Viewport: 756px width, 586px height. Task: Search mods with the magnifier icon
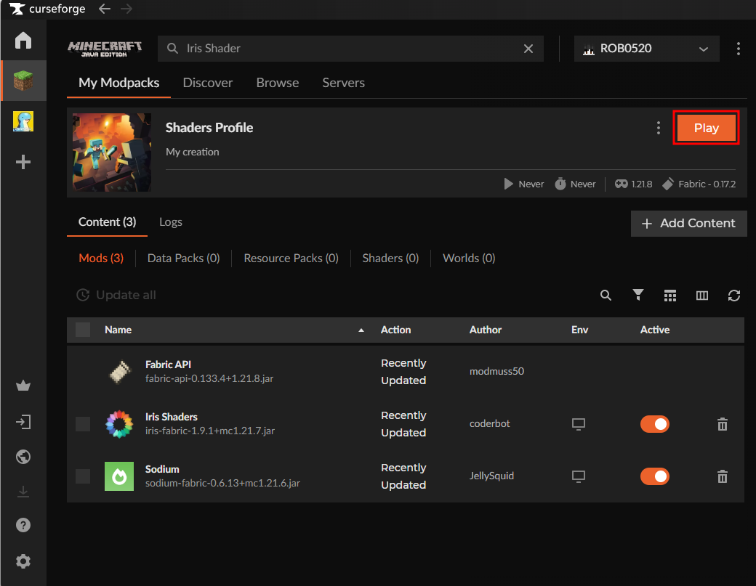(x=606, y=295)
